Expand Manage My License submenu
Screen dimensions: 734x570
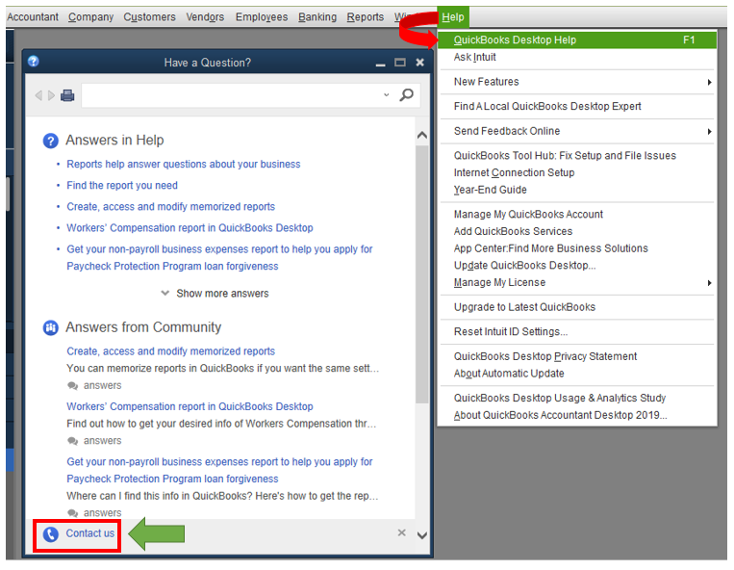tap(577, 283)
